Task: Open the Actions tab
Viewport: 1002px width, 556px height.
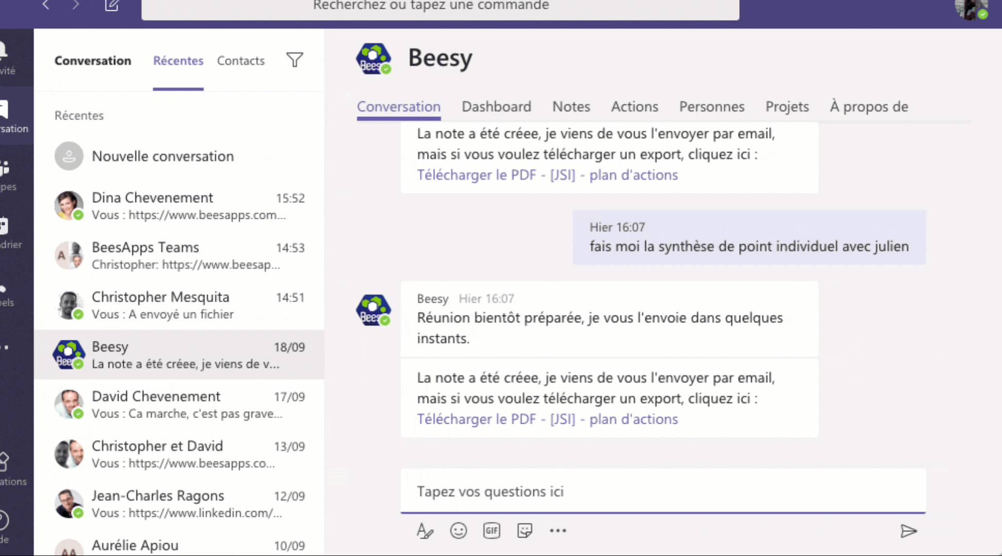Action: point(635,107)
